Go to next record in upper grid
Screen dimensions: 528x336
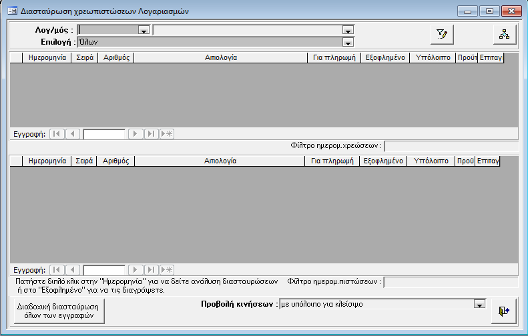click(136, 134)
